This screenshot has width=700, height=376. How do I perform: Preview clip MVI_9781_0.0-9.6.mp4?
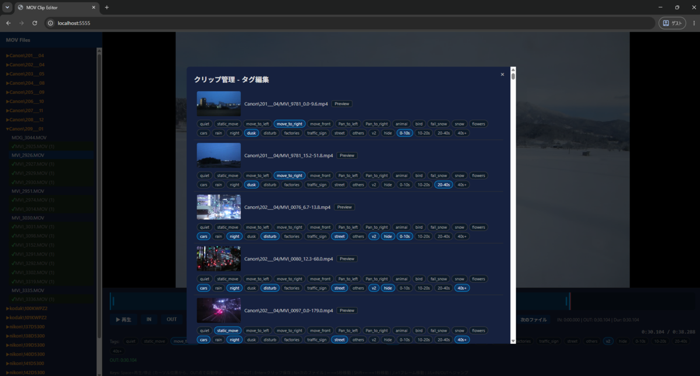(x=342, y=104)
